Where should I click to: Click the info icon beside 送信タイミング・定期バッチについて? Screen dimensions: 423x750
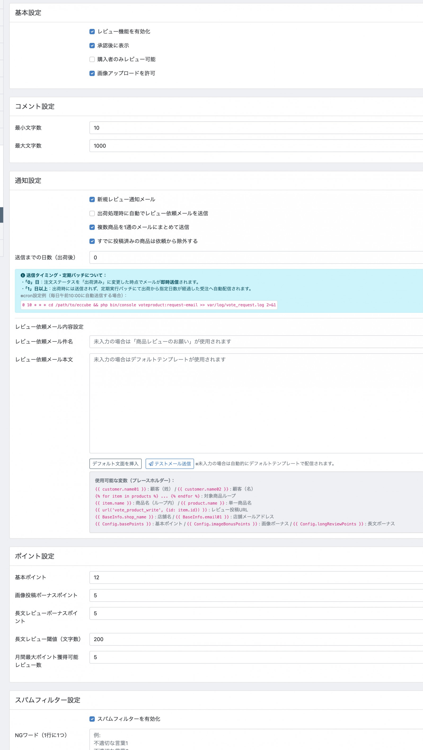pos(23,275)
